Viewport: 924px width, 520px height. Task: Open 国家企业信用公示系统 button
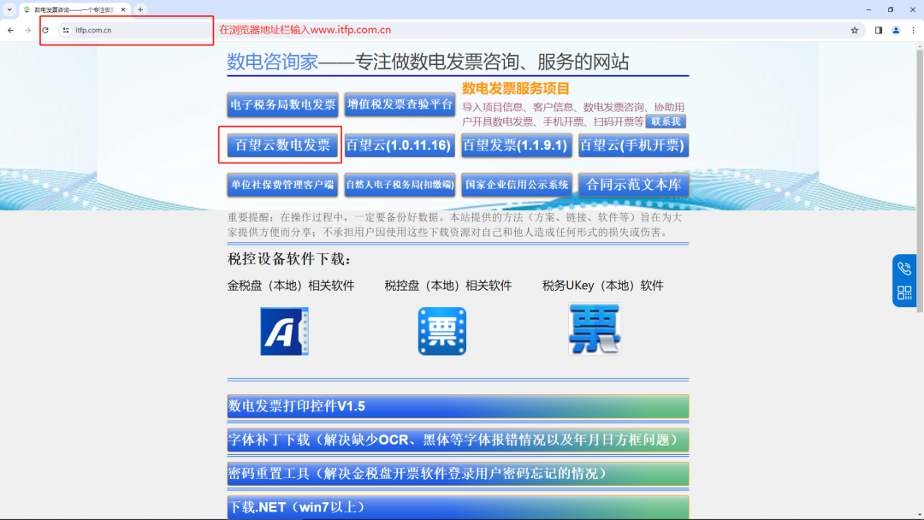tap(516, 185)
